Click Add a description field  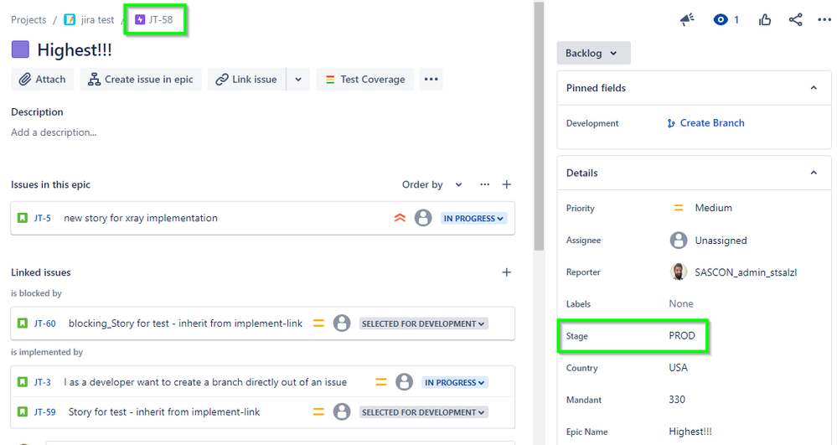(x=54, y=132)
